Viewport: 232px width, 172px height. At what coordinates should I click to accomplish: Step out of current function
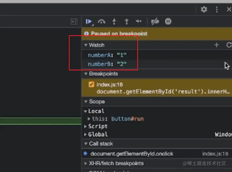point(126,22)
